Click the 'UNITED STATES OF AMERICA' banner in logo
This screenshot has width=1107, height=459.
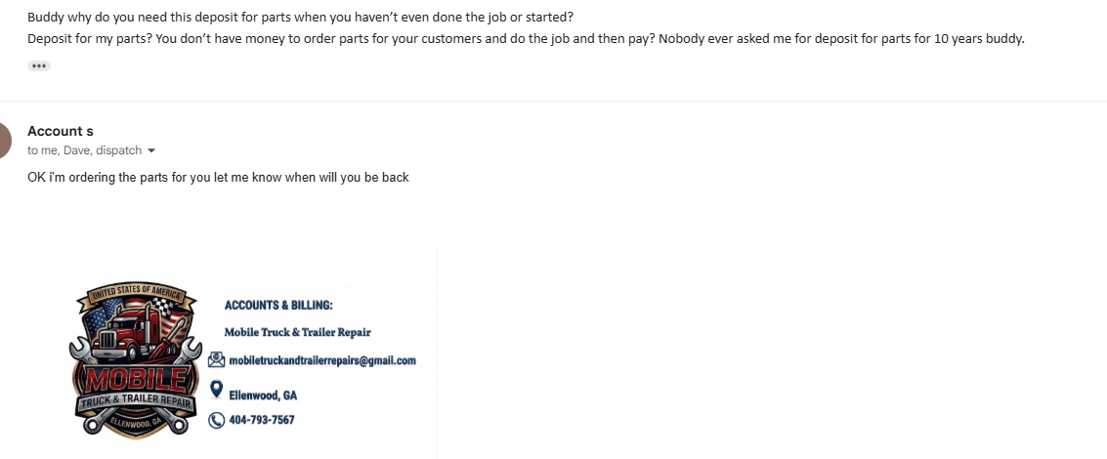(132, 292)
